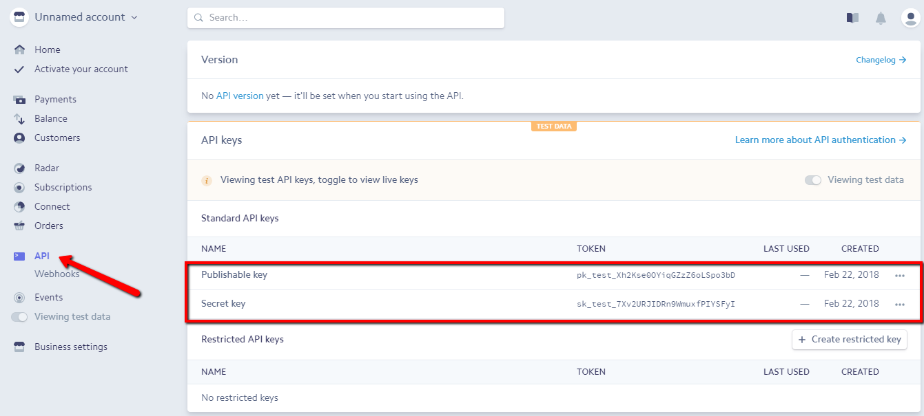Image resolution: width=924 pixels, height=416 pixels.
Task: Click the Balance arrows icon
Action: coord(19,119)
